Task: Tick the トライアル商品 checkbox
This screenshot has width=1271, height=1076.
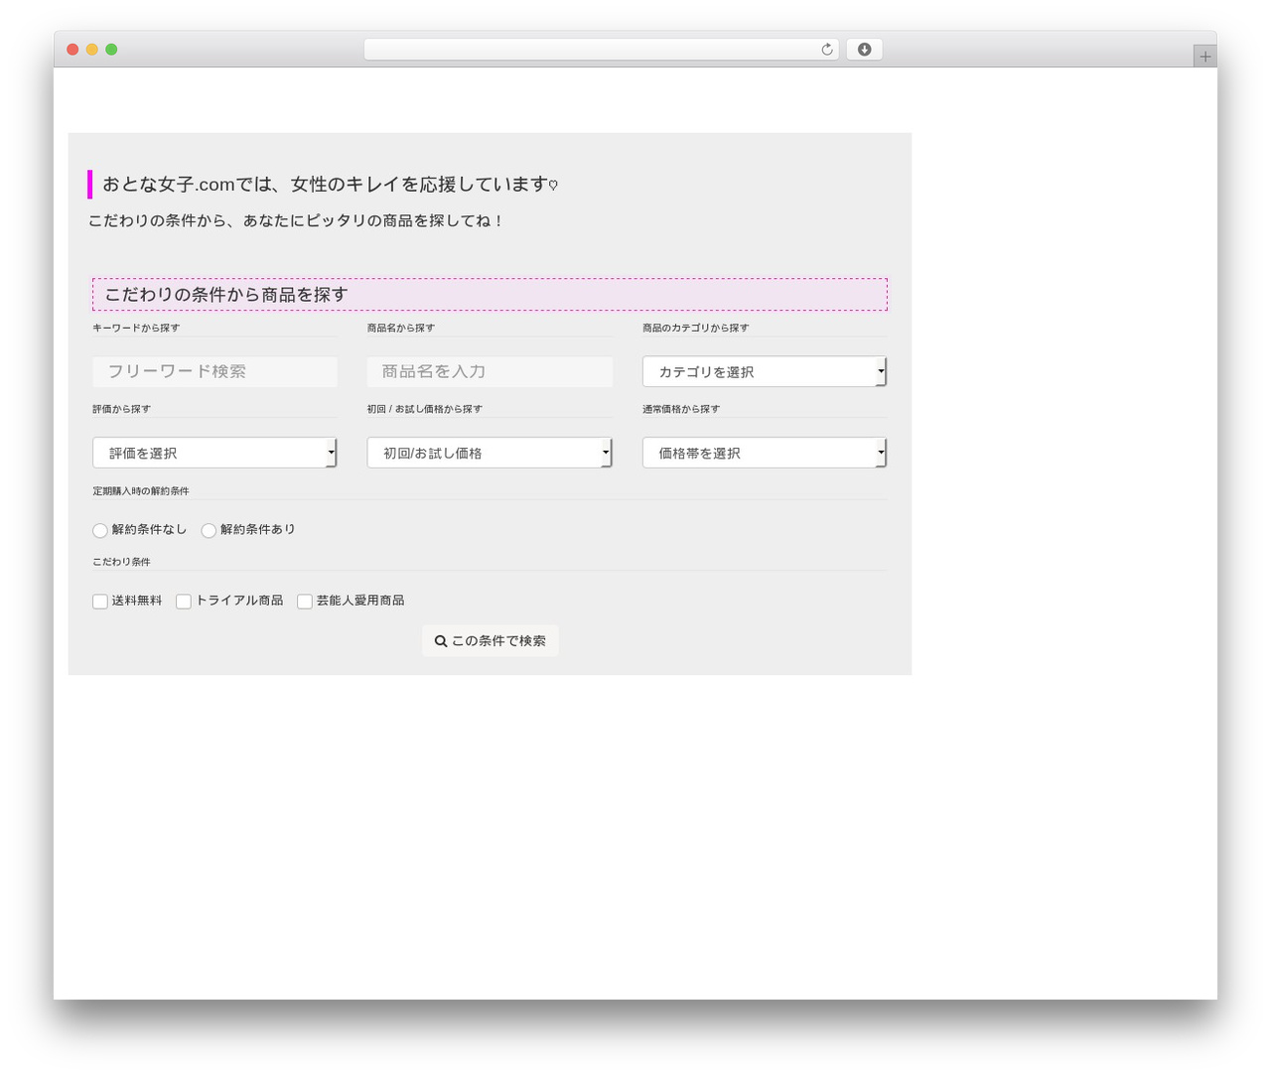Action: [184, 602]
